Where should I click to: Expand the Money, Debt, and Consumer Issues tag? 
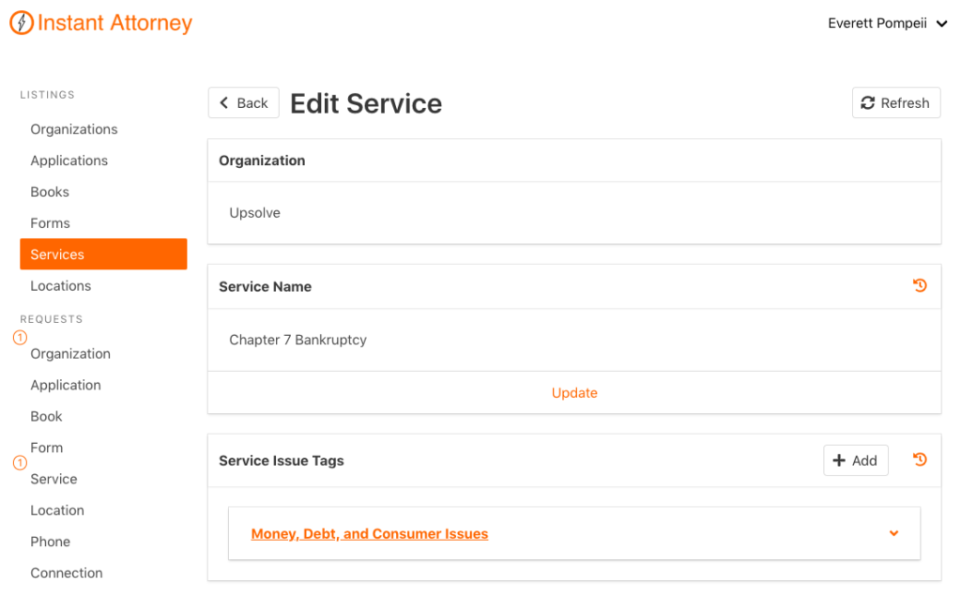click(893, 533)
